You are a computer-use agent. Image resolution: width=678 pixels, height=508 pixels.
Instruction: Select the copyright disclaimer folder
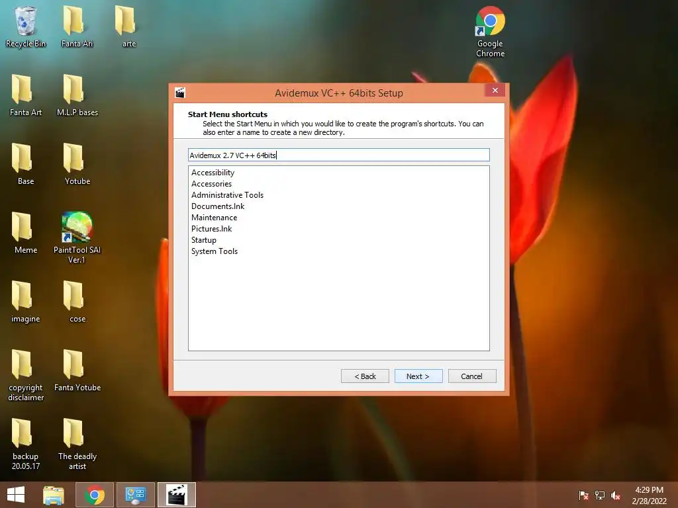point(26,375)
